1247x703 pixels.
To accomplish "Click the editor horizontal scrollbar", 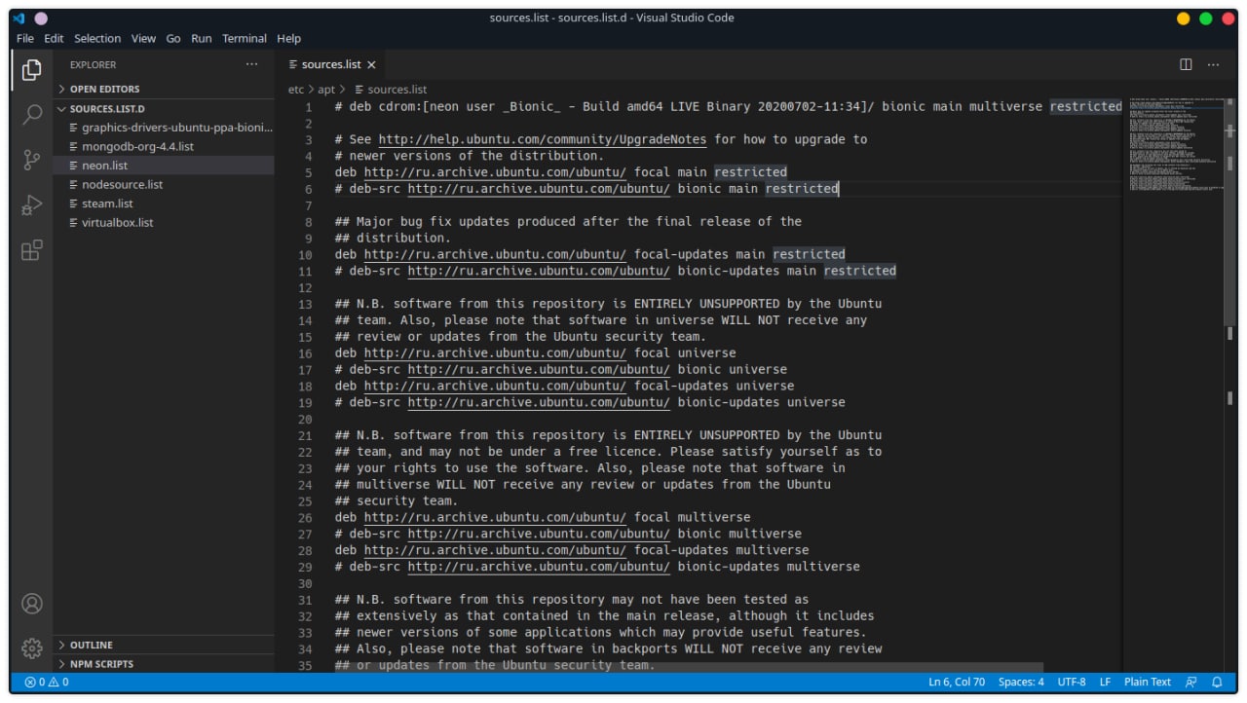I will point(688,668).
